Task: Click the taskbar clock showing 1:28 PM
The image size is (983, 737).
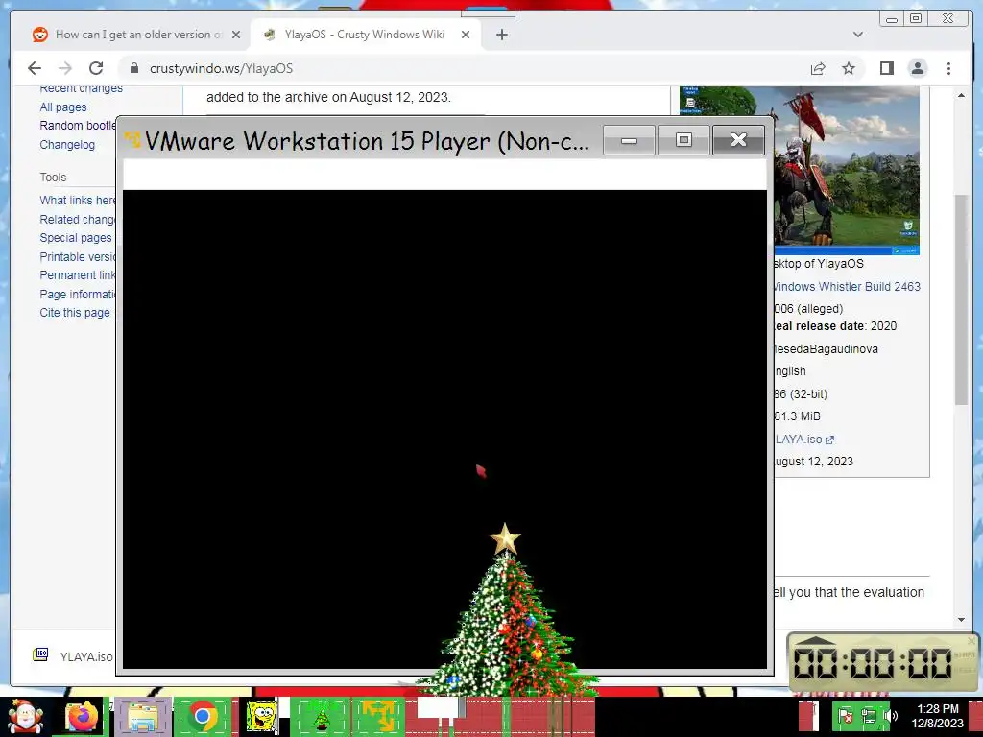Action: tap(937, 716)
